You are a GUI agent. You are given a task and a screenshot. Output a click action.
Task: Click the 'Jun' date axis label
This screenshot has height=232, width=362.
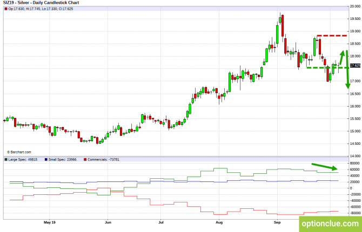[108, 222]
